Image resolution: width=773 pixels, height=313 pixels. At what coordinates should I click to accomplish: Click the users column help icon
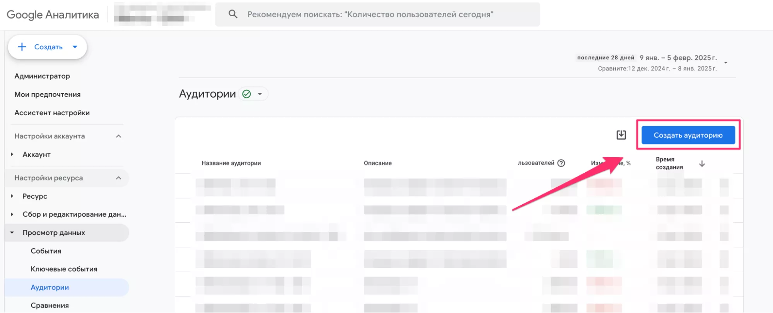coord(561,163)
